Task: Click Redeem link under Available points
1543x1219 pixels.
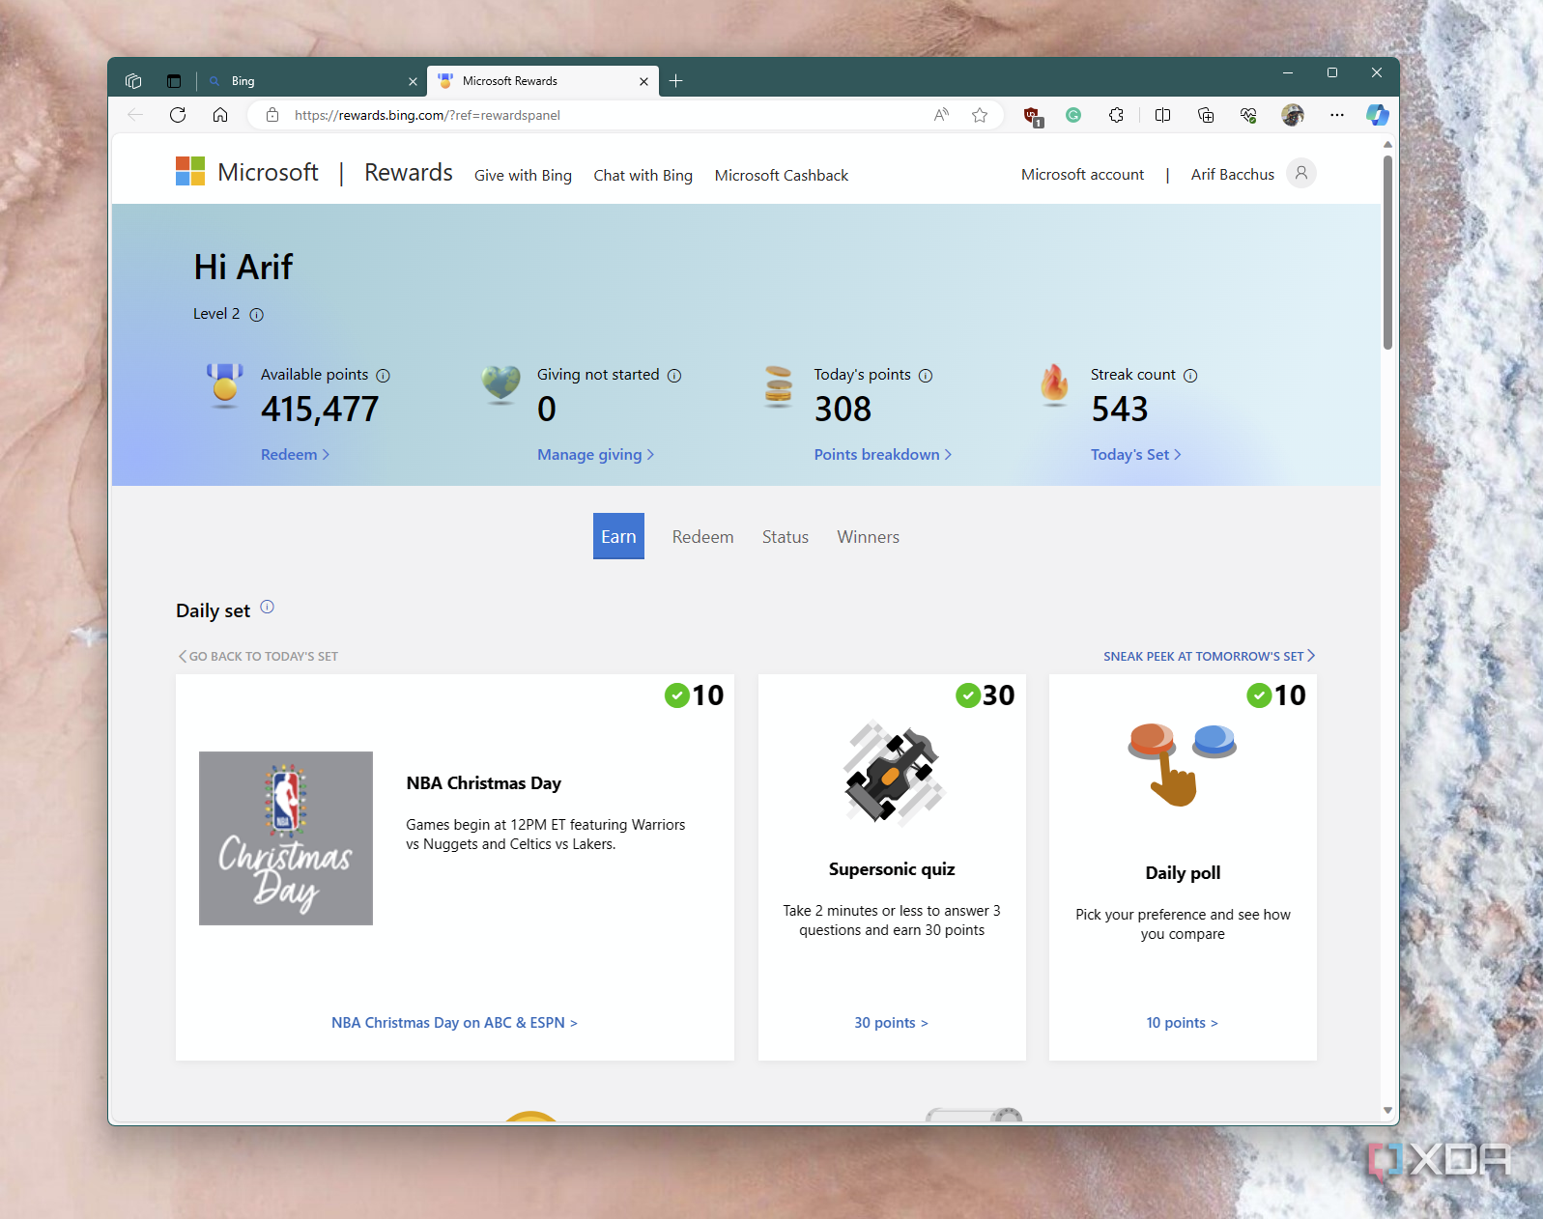Action: pyautogui.click(x=295, y=454)
